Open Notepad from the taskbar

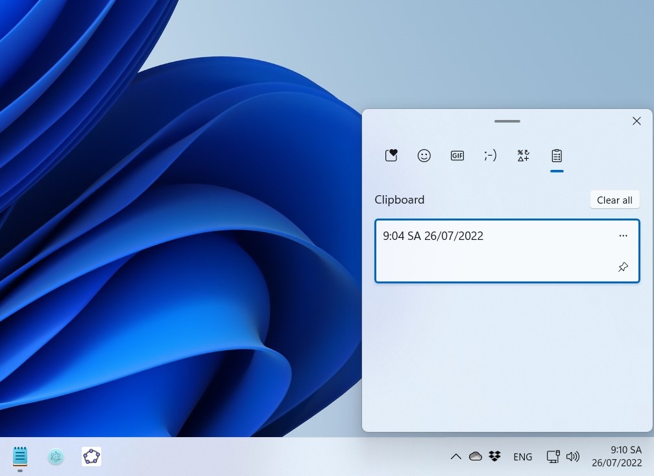coord(19,457)
